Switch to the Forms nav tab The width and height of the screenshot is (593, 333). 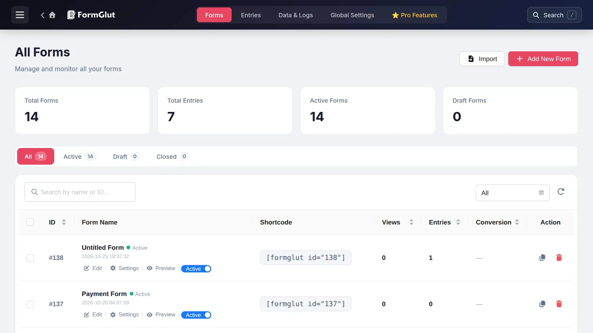coord(214,15)
